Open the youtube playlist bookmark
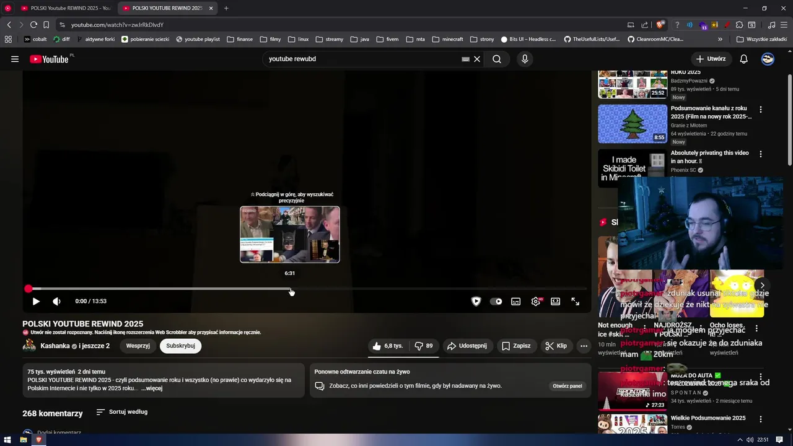The image size is (793, 446). click(198, 39)
